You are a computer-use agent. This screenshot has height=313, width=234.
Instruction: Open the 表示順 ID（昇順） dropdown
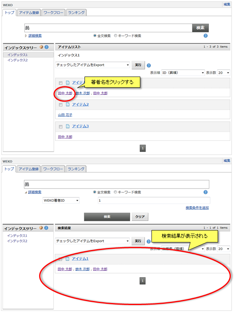[x=183, y=73]
